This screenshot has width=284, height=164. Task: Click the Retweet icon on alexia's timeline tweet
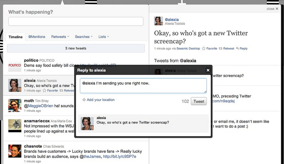61,91
